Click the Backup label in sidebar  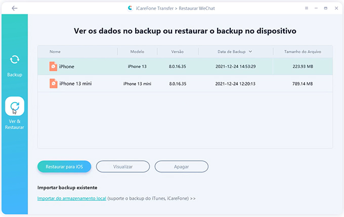15,74
